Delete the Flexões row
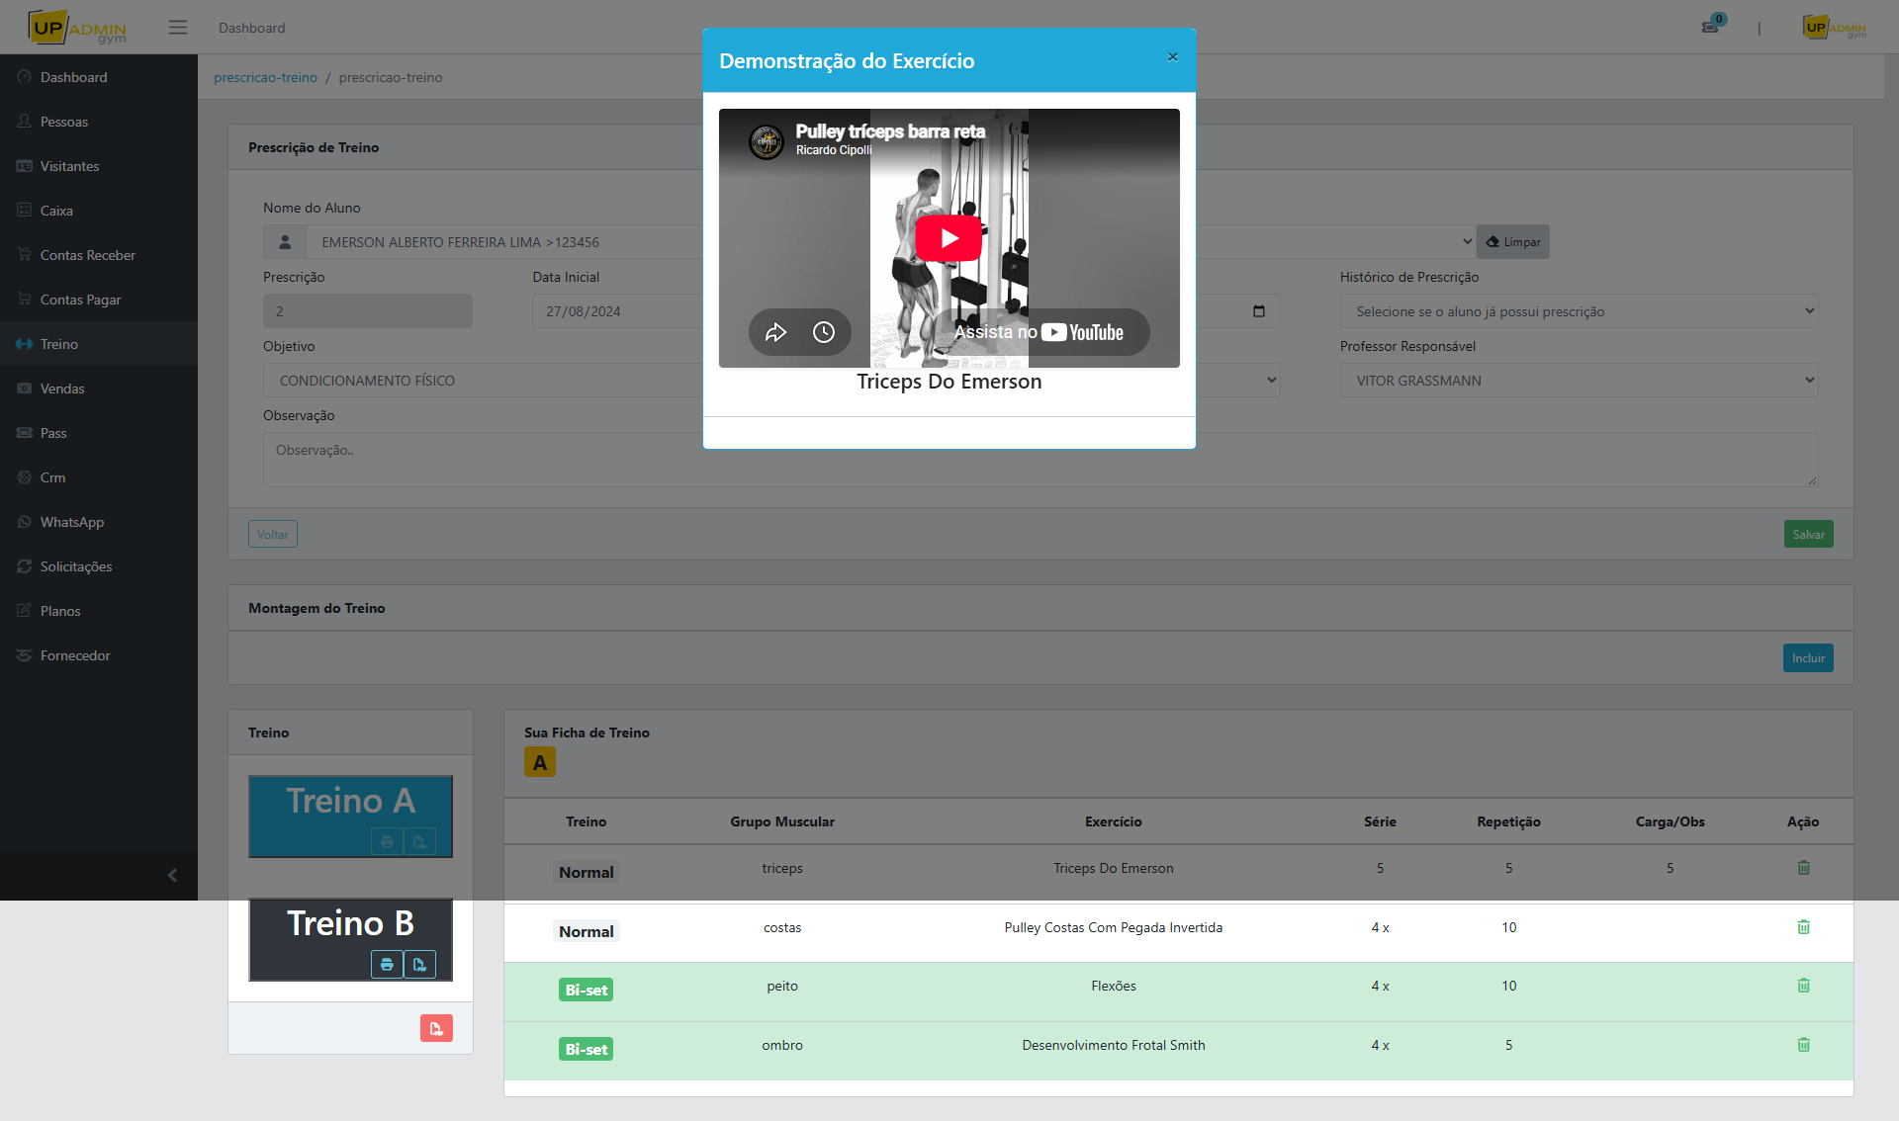 pyautogui.click(x=1803, y=986)
